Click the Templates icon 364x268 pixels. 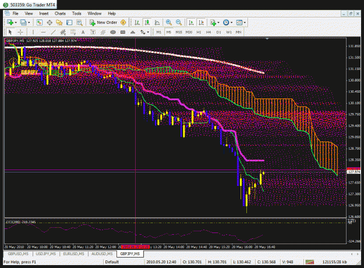coord(239,23)
